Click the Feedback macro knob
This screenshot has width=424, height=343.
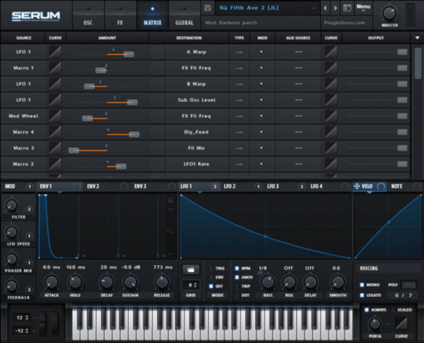point(11,286)
